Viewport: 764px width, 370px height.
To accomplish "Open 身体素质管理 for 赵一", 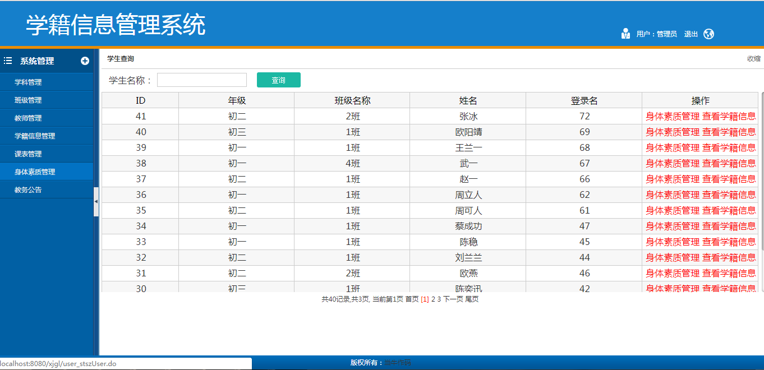I will 673,179.
